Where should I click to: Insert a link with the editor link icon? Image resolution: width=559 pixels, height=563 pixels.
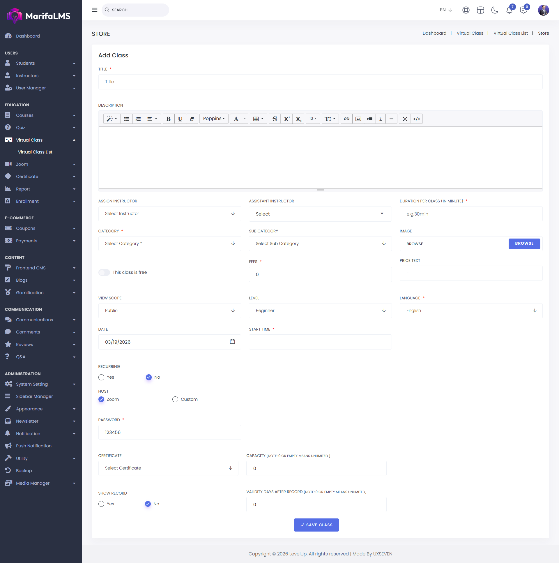pos(346,119)
